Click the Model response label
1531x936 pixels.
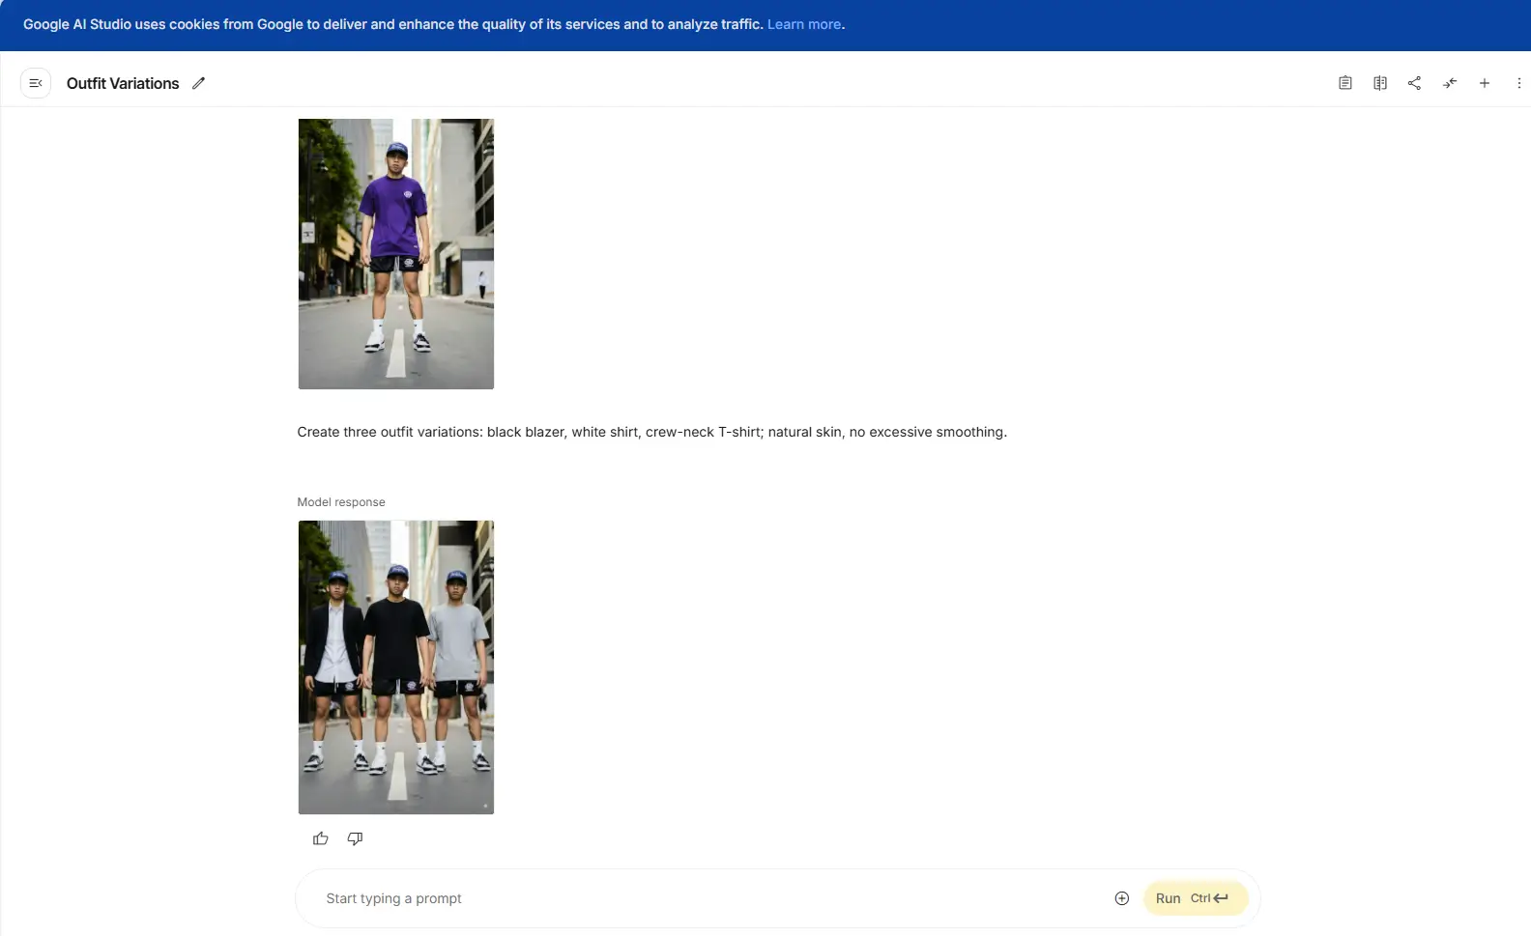click(x=341, y=502)
